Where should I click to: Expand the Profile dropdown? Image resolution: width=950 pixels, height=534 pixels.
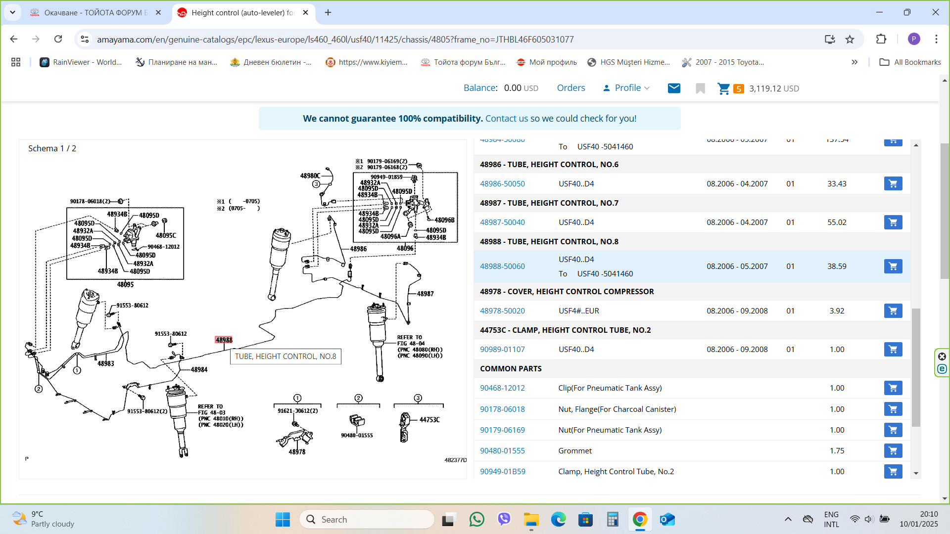point(626,88)
